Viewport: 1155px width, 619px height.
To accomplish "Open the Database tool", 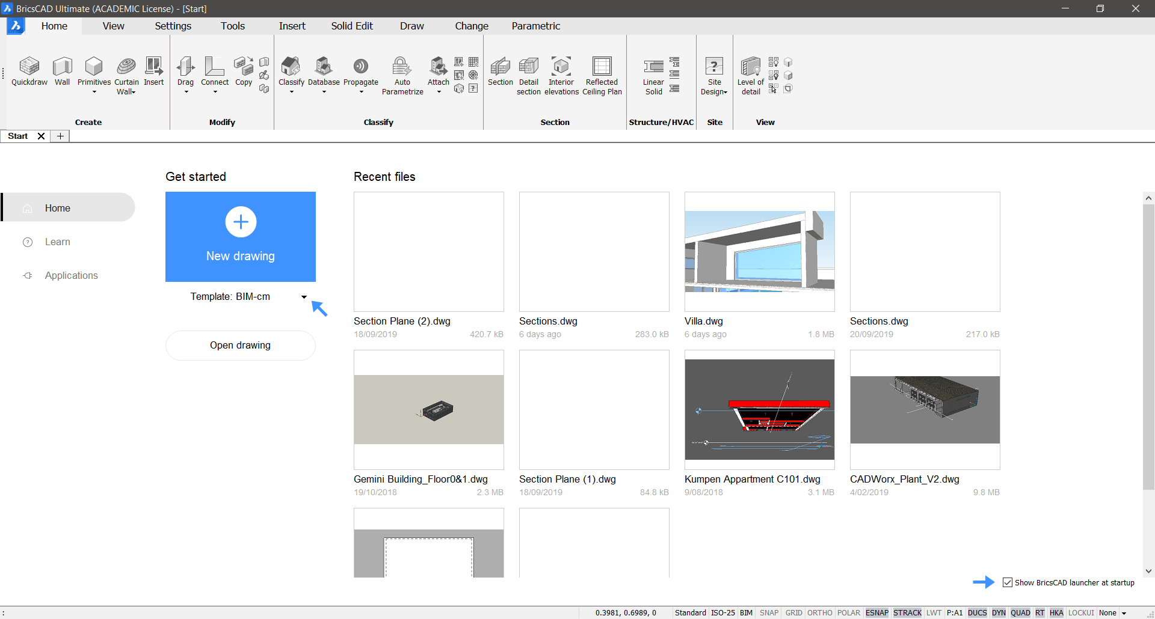I will tap(324, 72).
